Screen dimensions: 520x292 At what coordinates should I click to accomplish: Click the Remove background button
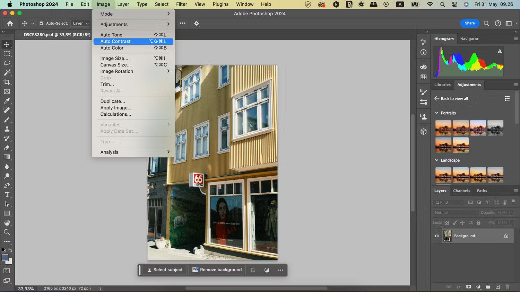217,270
